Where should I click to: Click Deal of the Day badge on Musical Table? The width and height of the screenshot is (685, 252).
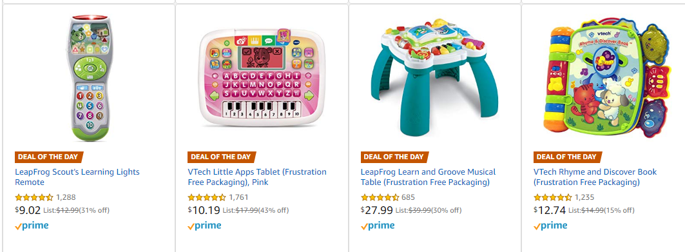pos(394,157)
